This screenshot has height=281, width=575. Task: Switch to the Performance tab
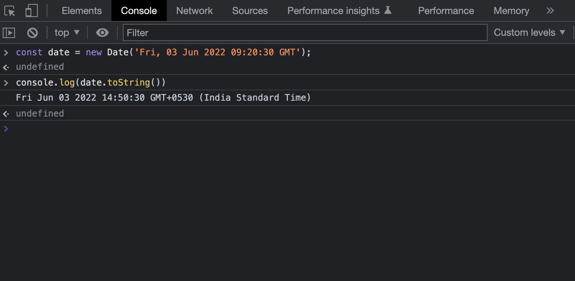point(446,11)
